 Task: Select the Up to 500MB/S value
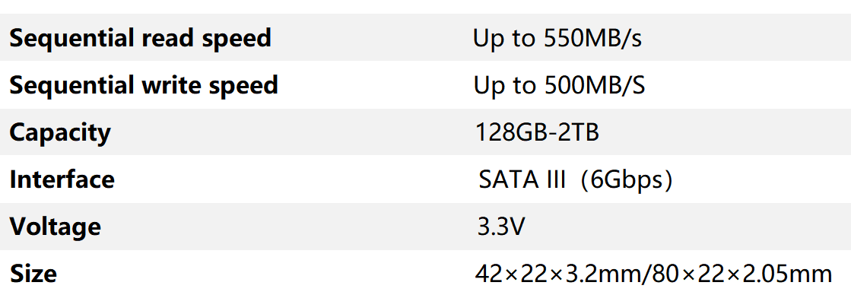coord(560,86)
